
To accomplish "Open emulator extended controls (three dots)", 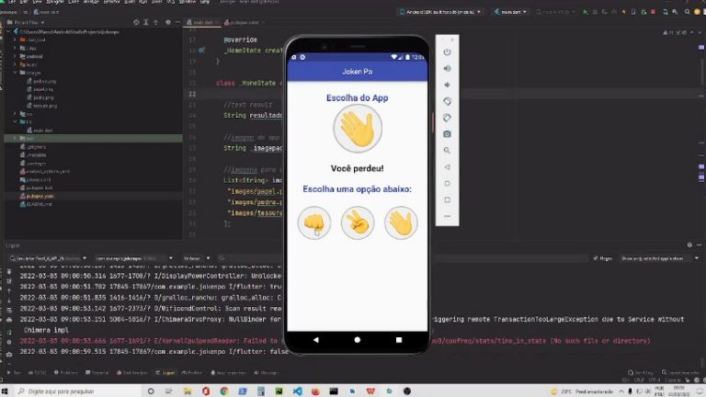I will pos(447,216).
